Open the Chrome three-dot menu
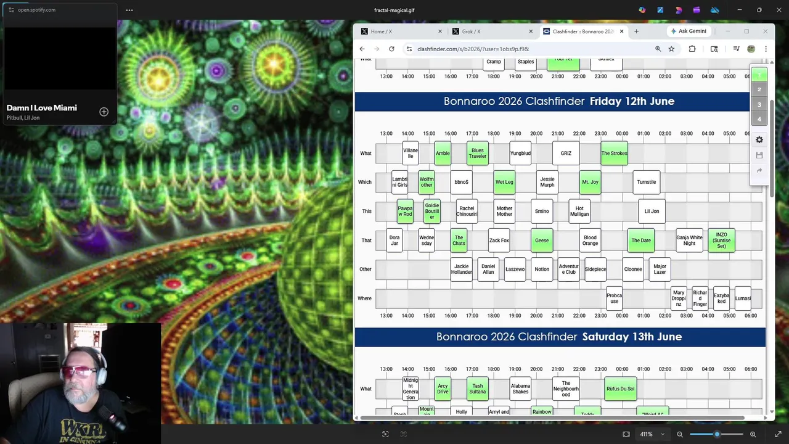This screenshot has height=444, width=789. pos(766,49)
